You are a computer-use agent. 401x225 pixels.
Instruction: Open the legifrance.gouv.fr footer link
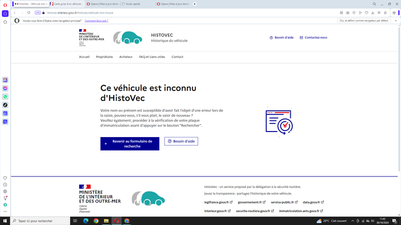(219, 202)
